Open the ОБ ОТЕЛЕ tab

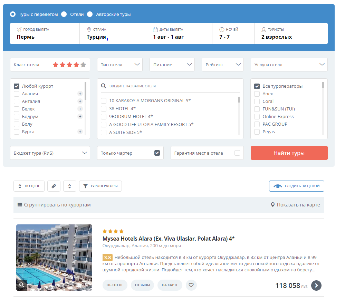tap(115, 285)
